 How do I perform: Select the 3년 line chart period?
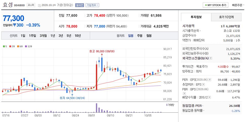click(61, 36)
